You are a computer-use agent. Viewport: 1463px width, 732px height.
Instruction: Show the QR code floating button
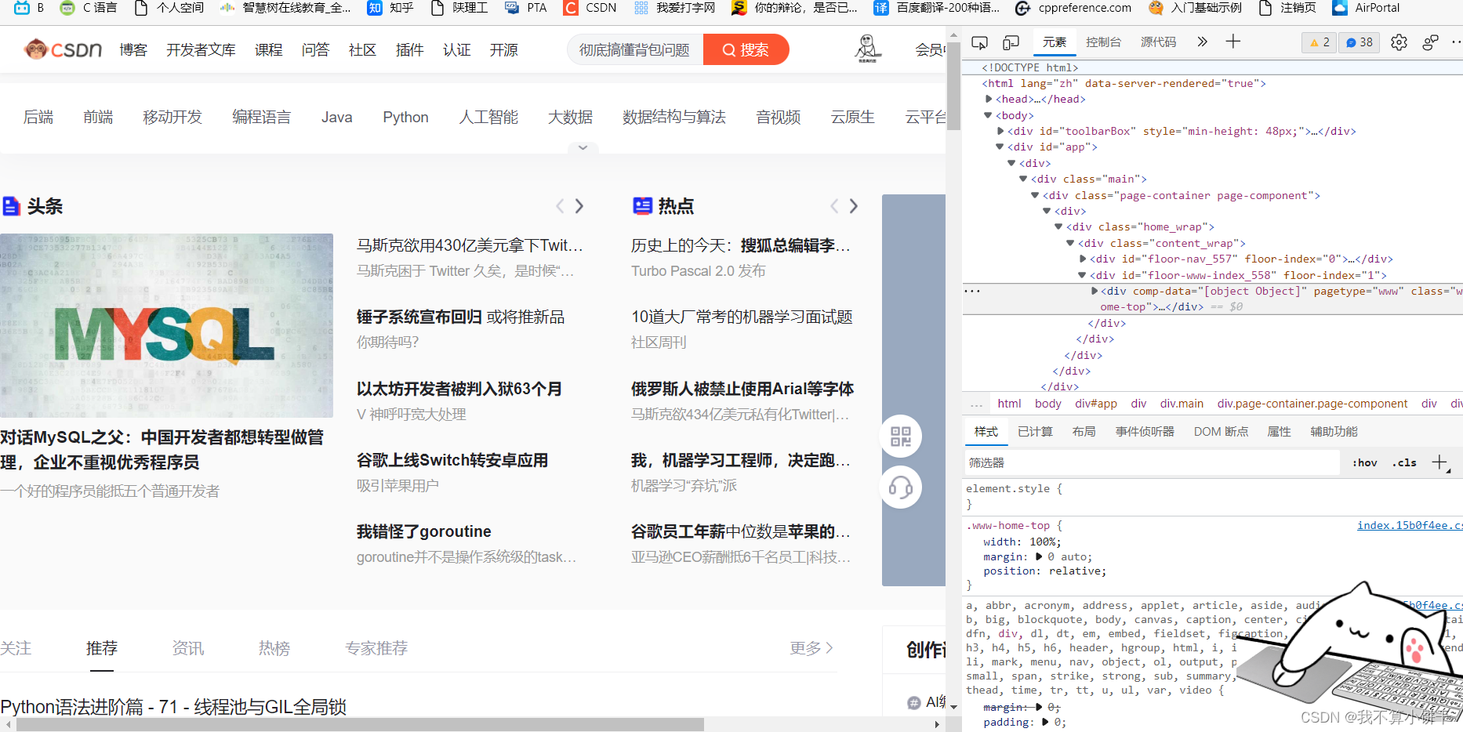coord(901,437)
